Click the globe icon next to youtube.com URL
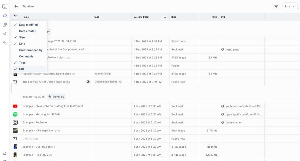Viewport: 300px width, 161px height. click(x=223, y=106)
